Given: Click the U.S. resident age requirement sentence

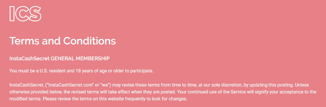Looking at the screenshot, I should (x=81, y=71).
